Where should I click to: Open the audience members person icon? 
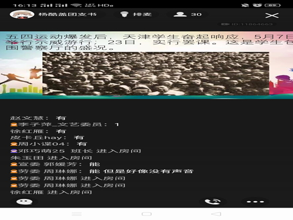point(180,14)
